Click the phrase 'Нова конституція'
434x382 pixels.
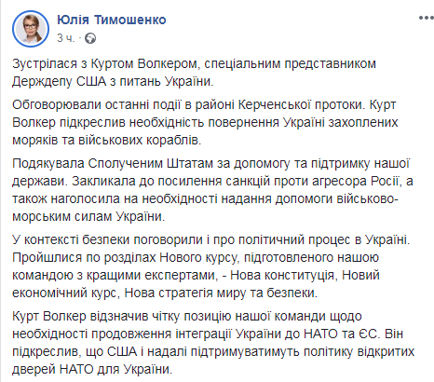point(282,275)
